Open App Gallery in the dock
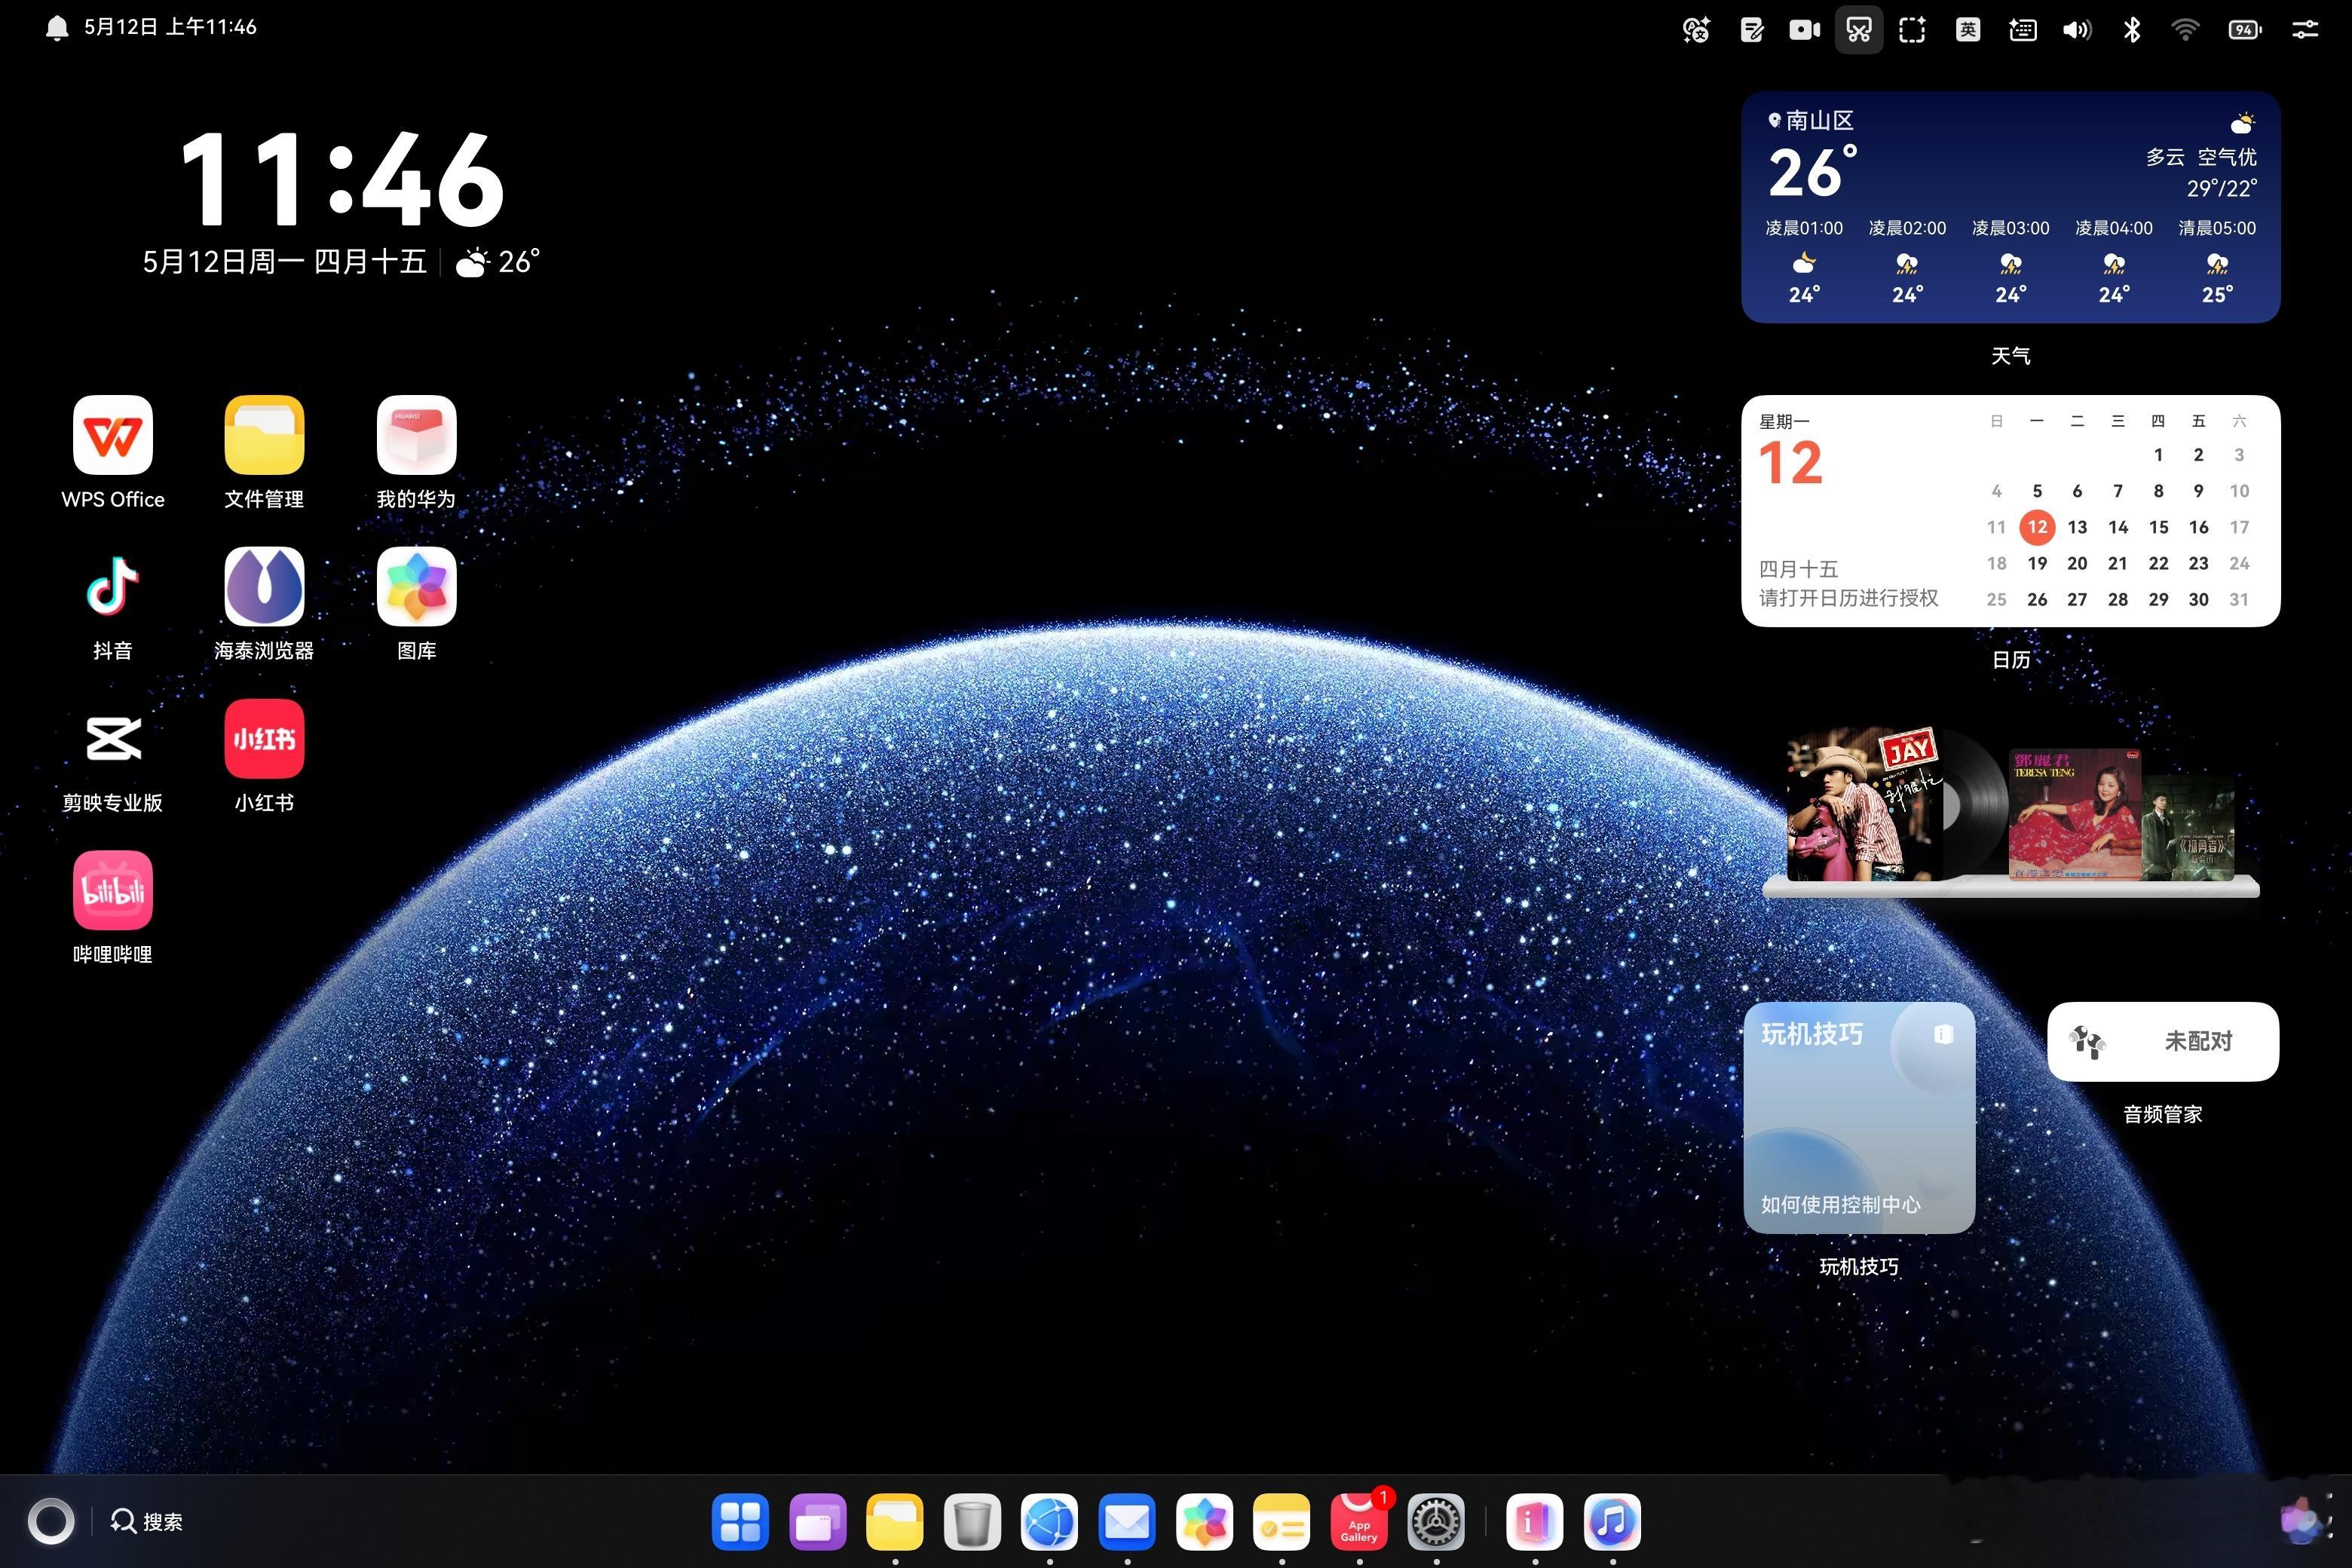Screen dimensions: 2352x1568 pos(1359,1522)
